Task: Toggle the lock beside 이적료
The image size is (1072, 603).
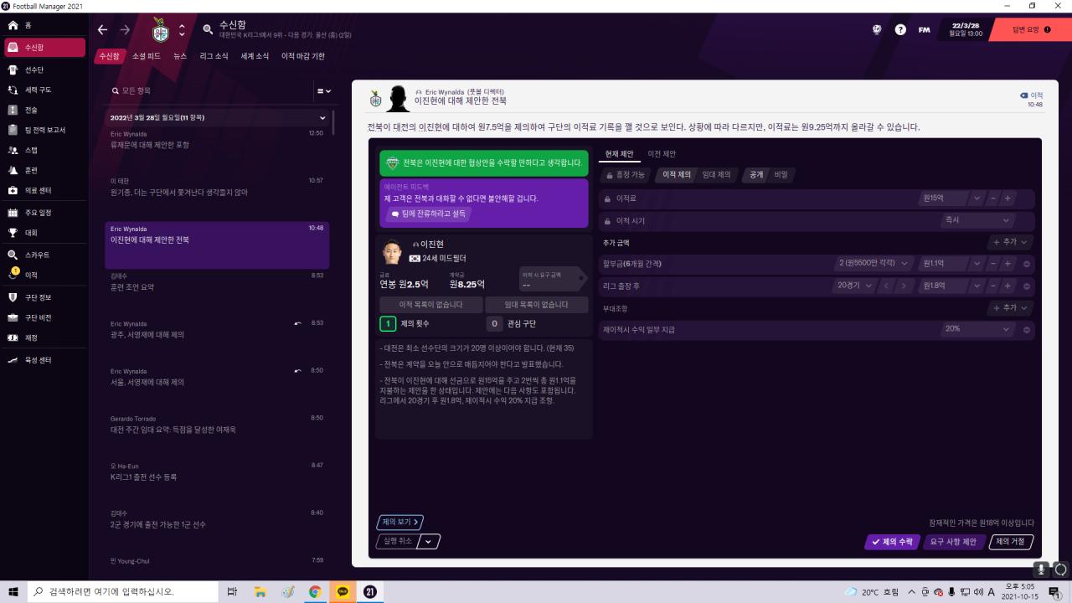Action: tap(608, 198)
